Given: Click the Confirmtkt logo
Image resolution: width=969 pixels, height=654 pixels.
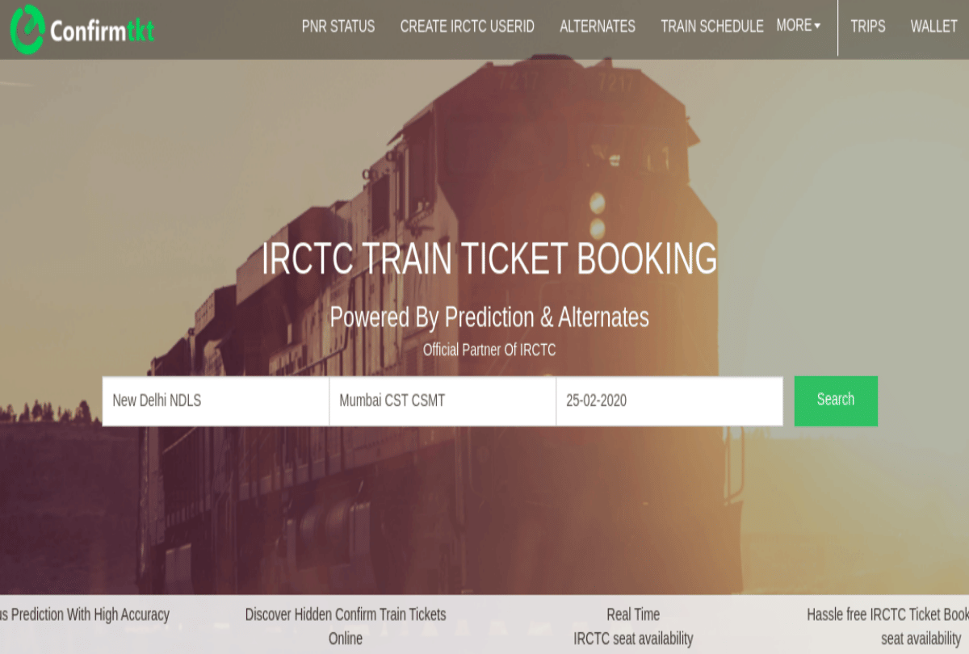Looking at the screenshot, I should 82,30.
